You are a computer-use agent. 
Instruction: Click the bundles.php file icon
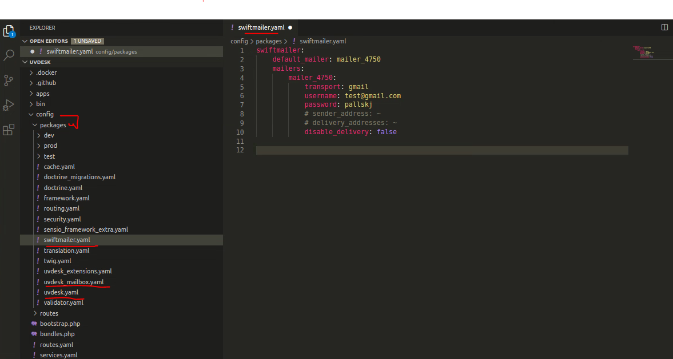tap(35, 334)
